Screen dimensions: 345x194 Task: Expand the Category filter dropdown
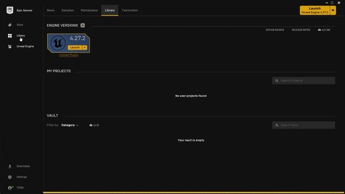tap(70, 125)
